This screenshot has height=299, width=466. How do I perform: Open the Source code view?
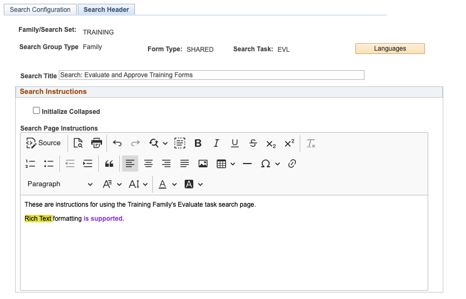43,143
